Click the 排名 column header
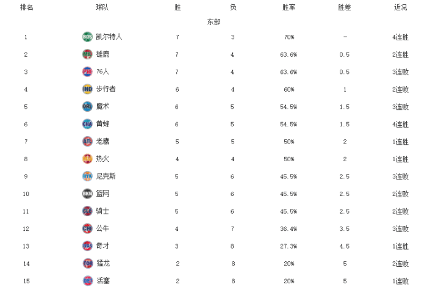This screenshot has width=427, height=287. pos(26,7)
